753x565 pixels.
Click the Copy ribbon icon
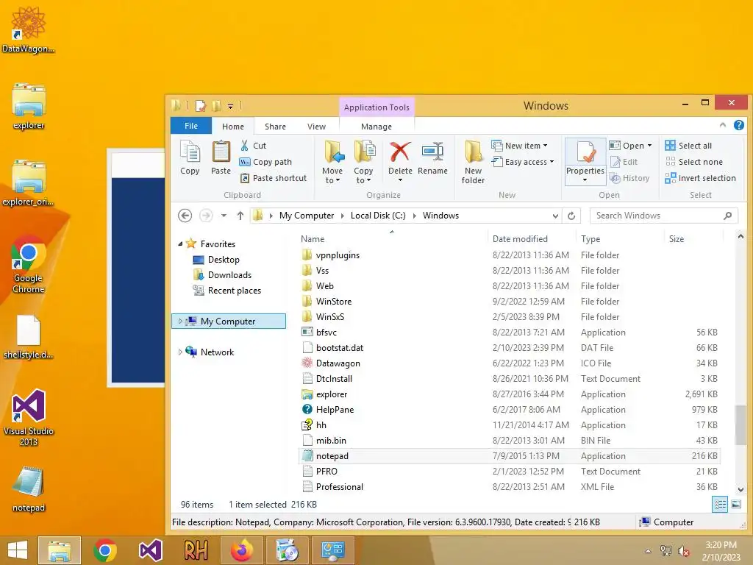point(190,157)
